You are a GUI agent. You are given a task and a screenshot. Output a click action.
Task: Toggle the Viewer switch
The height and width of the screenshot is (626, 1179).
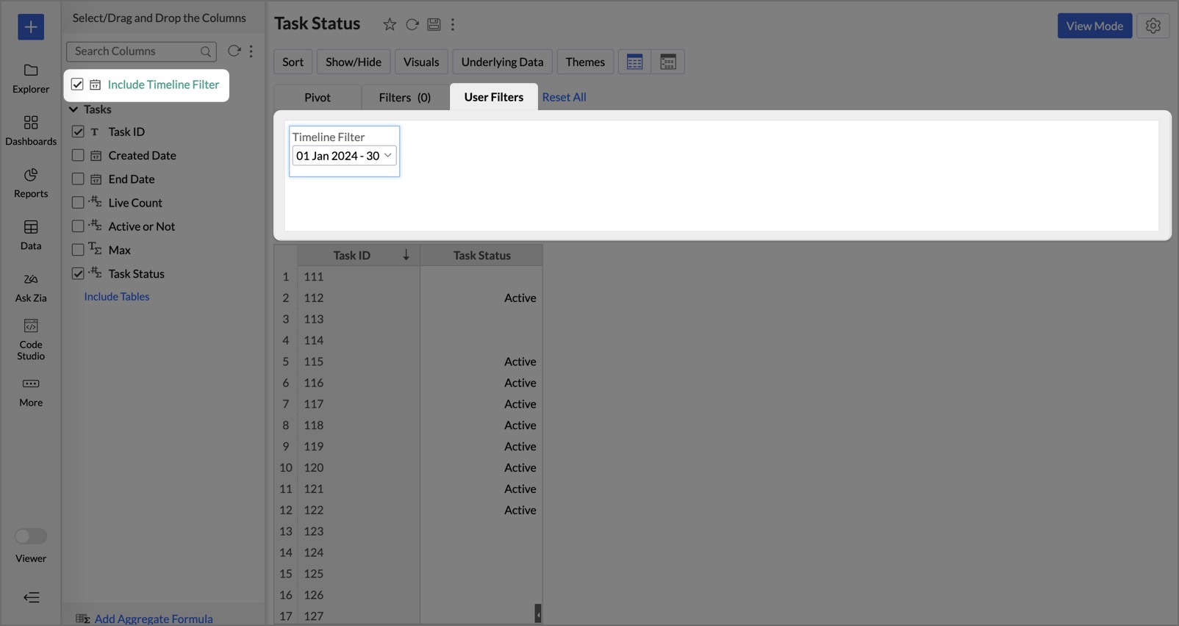click(x=31, y=536)
